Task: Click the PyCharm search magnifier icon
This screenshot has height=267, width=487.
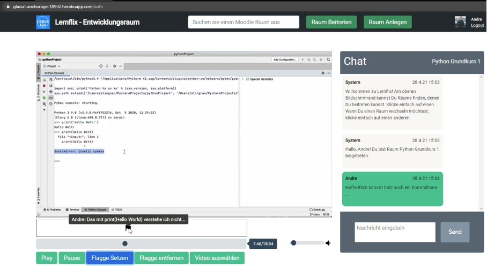Action: (328, 60)
